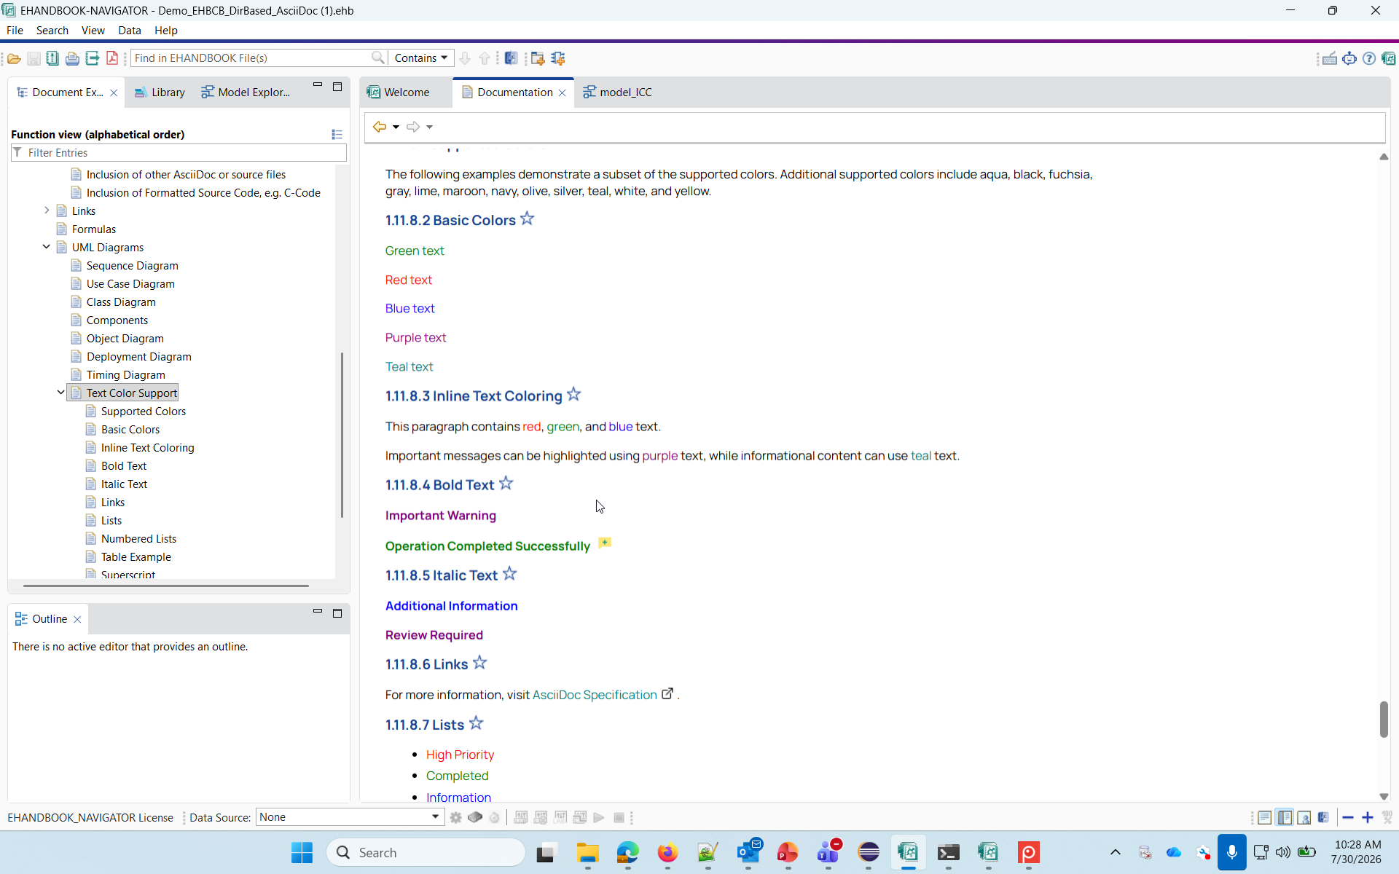The image size is (1399, 874).
Task: Click the star next to Italic Text heading
Action: coord(510,573)
